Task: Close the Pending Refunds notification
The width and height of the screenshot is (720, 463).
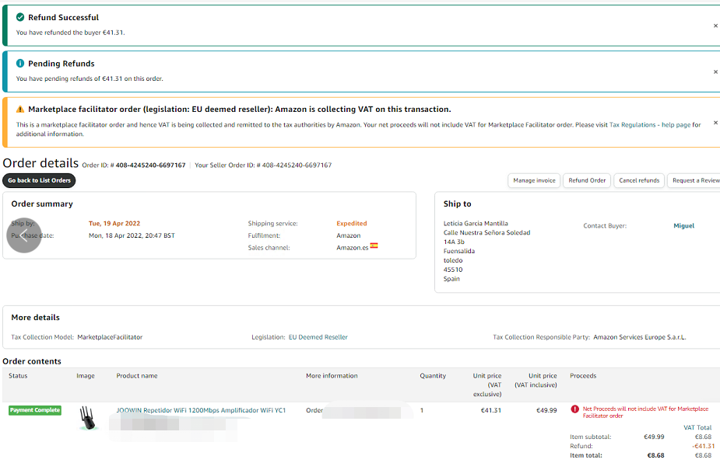Action: pyautogui.click(x=715, y=71)
